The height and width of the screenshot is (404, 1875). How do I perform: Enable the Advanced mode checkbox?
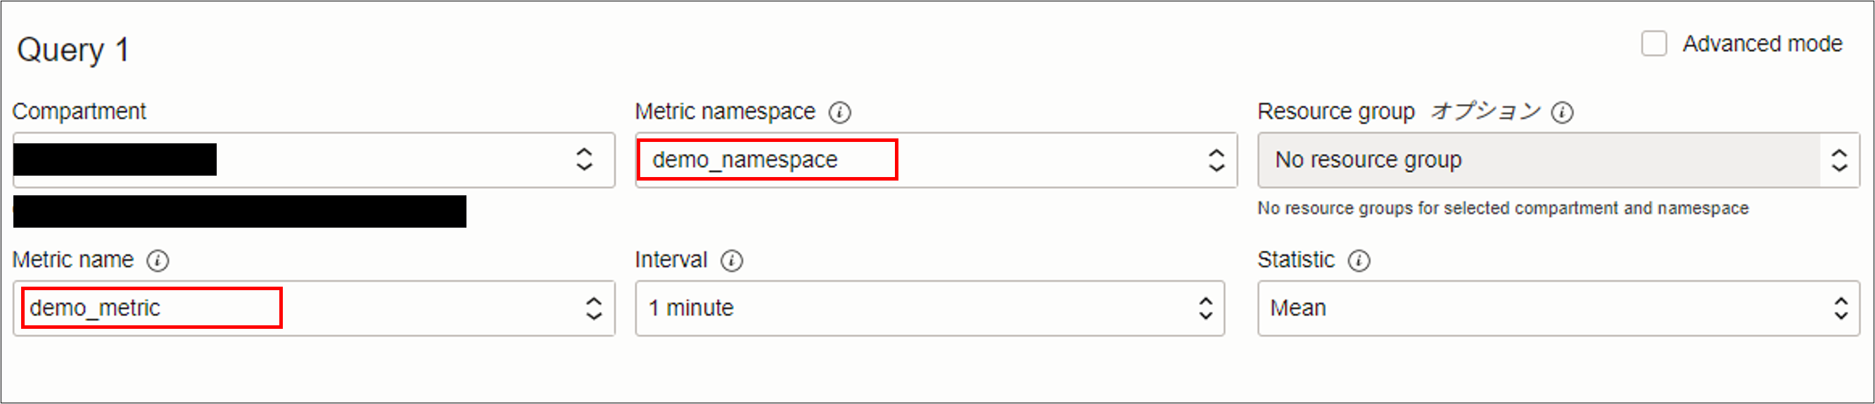tap(1653, 44)
